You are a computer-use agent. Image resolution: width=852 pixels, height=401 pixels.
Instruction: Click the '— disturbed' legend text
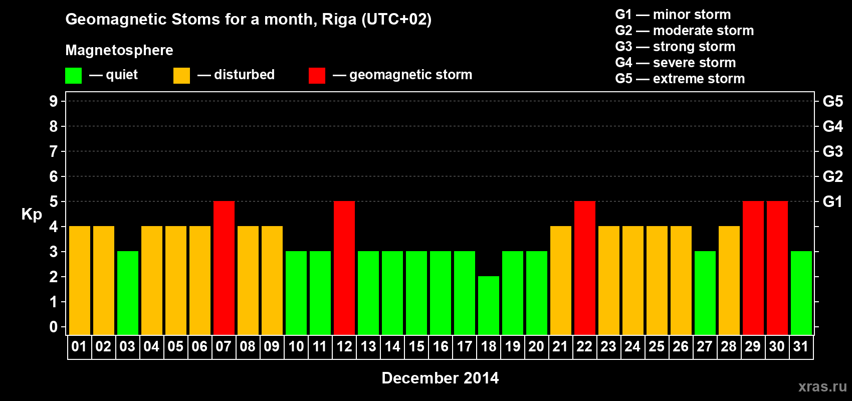pos(236,75)
